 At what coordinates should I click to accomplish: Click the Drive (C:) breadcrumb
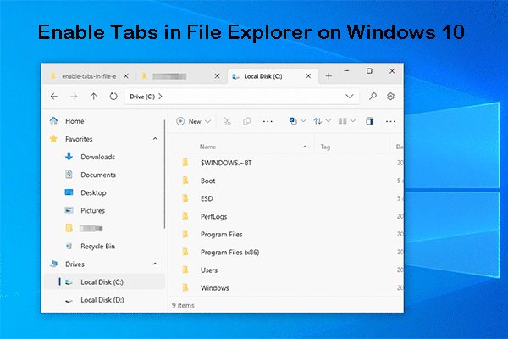click(142, 97)
